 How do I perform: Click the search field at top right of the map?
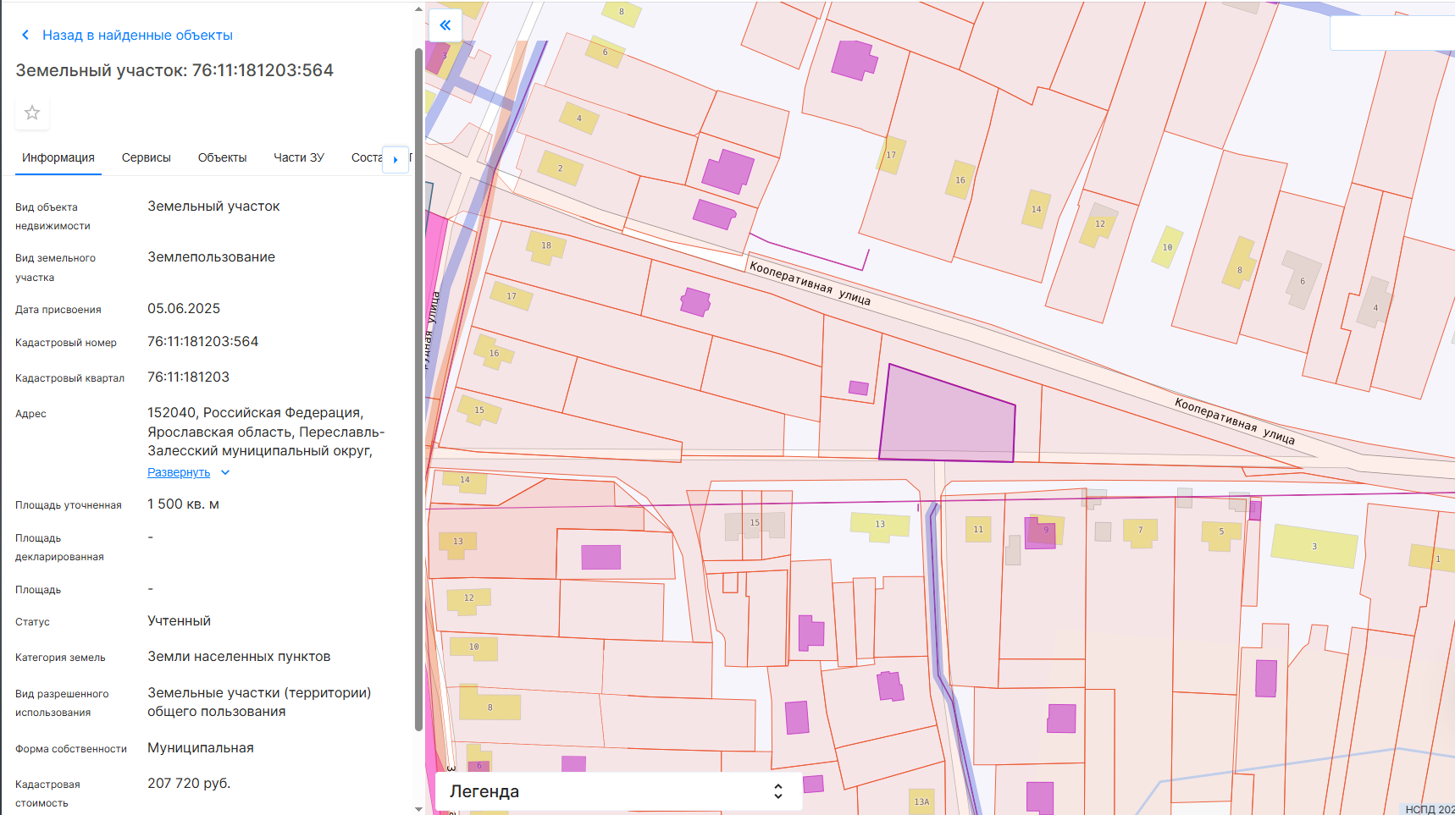(1392, 34)
